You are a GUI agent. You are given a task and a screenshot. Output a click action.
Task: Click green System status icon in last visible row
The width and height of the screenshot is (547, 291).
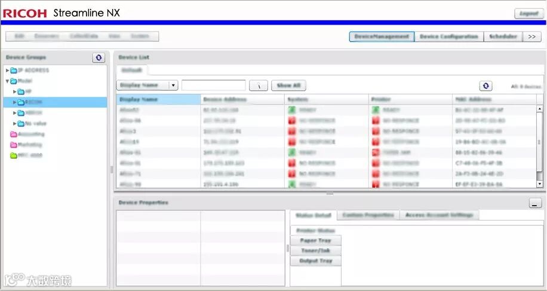291,184
